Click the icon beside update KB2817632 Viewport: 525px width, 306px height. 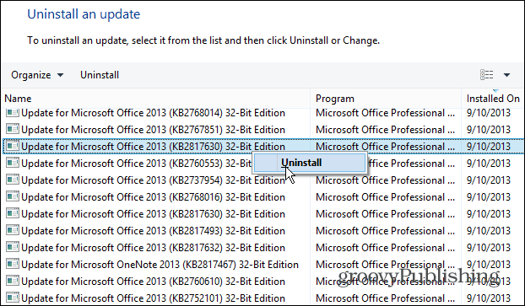[x=13, y=247]
